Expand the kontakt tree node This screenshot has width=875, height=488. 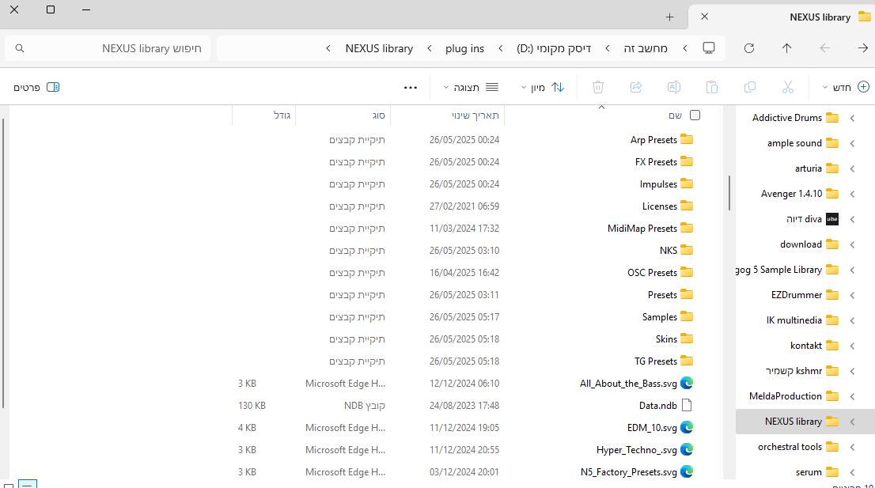tap(853, 346)
